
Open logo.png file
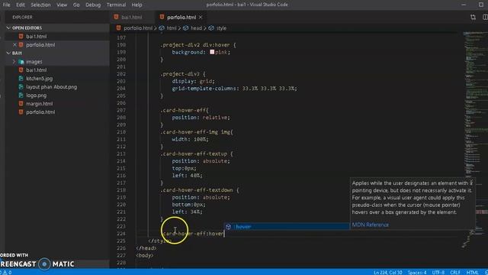[36, 95]
